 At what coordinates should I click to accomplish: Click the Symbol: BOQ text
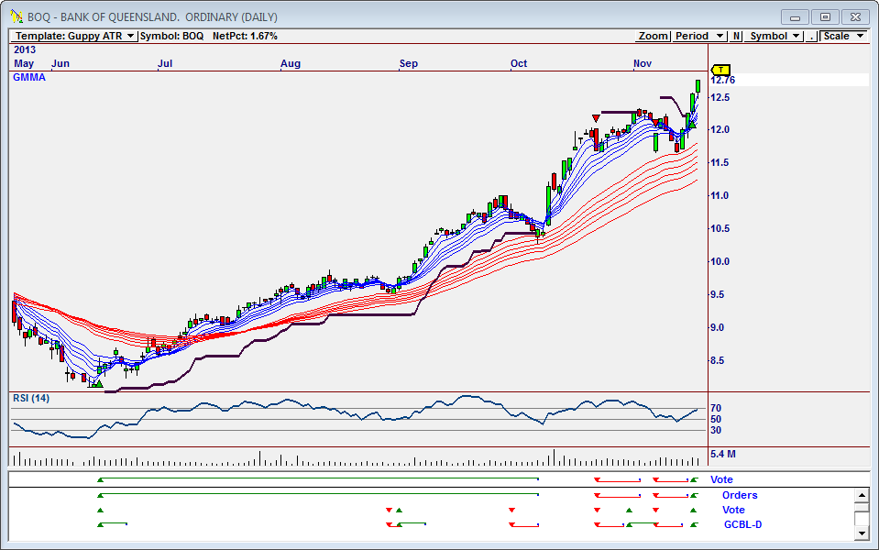point(171,36)
